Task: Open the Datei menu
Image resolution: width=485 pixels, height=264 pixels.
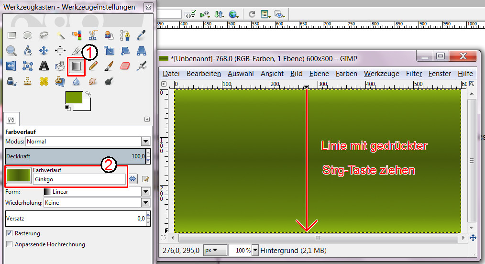Action: click(171, 74)
